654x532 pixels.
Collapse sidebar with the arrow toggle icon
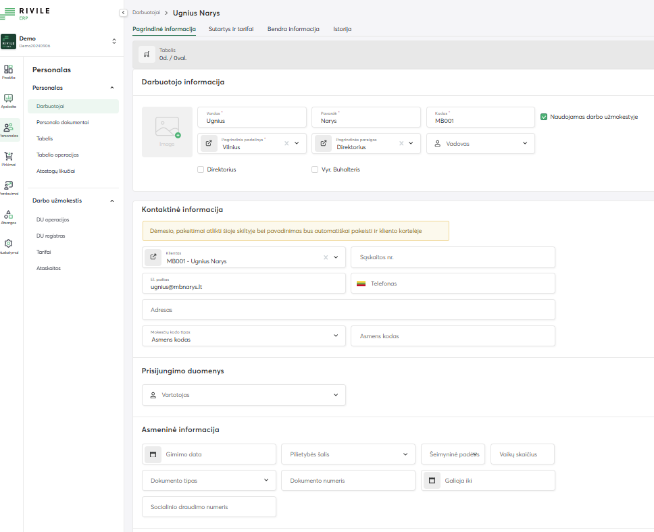124,13
